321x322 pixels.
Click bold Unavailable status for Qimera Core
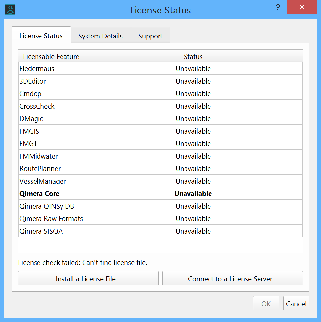click(x=193, y=194)
